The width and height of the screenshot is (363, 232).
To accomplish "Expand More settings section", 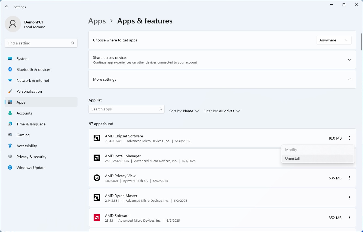I will click(x=222, y=79).
